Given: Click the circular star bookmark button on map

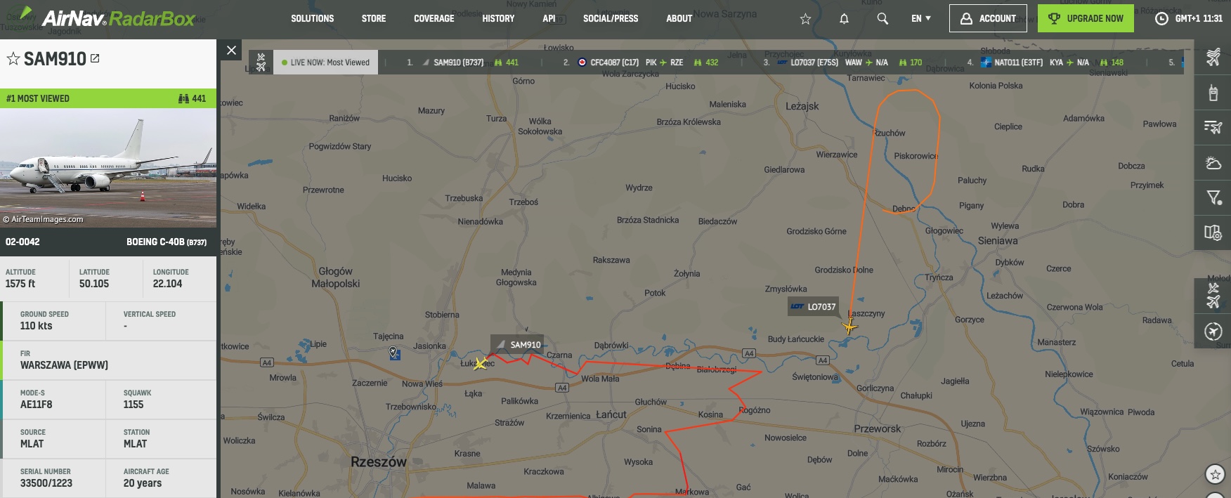Looking at the screenshot, I should 1215,474.
